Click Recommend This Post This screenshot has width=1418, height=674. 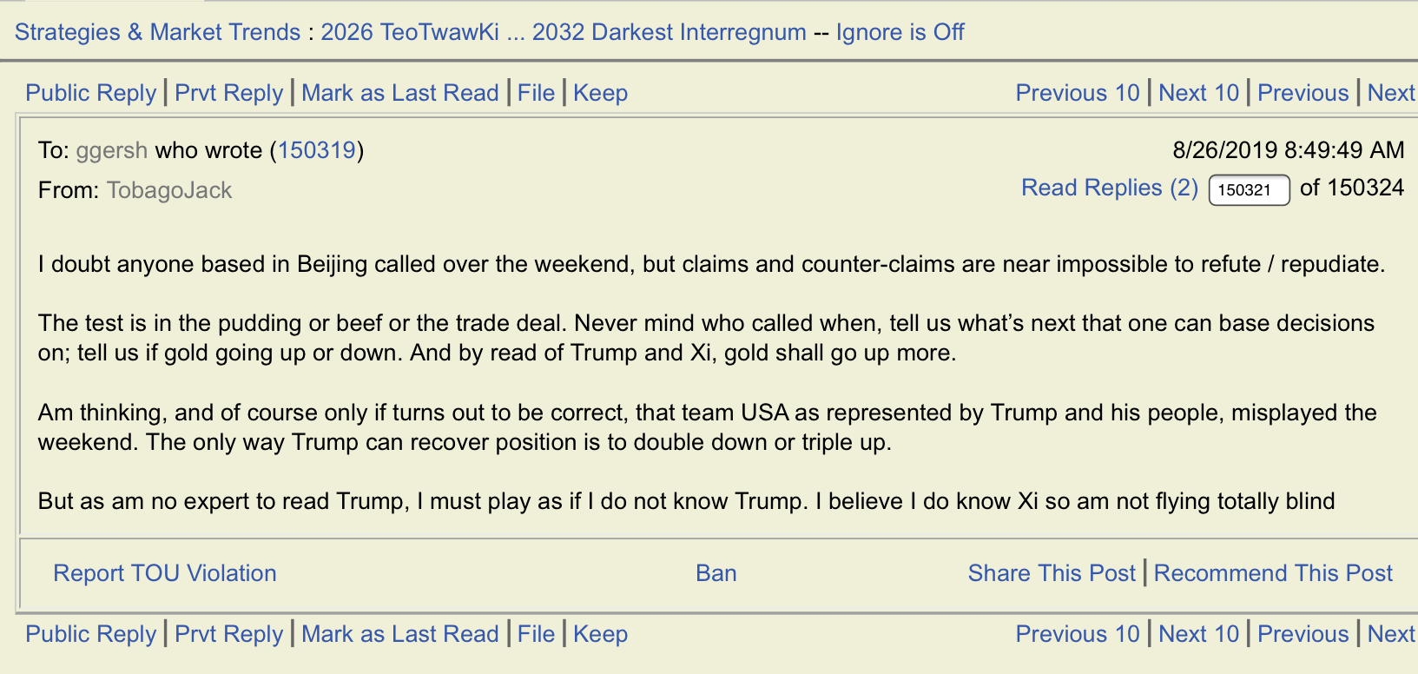coord(1273,573)
